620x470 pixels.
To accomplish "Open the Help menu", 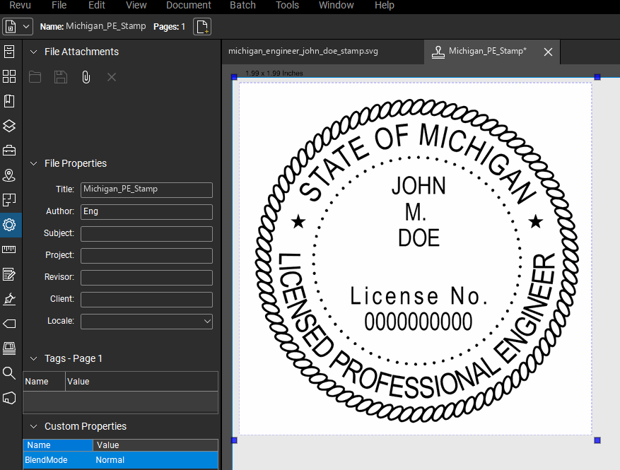I will [x=385, y=6].
